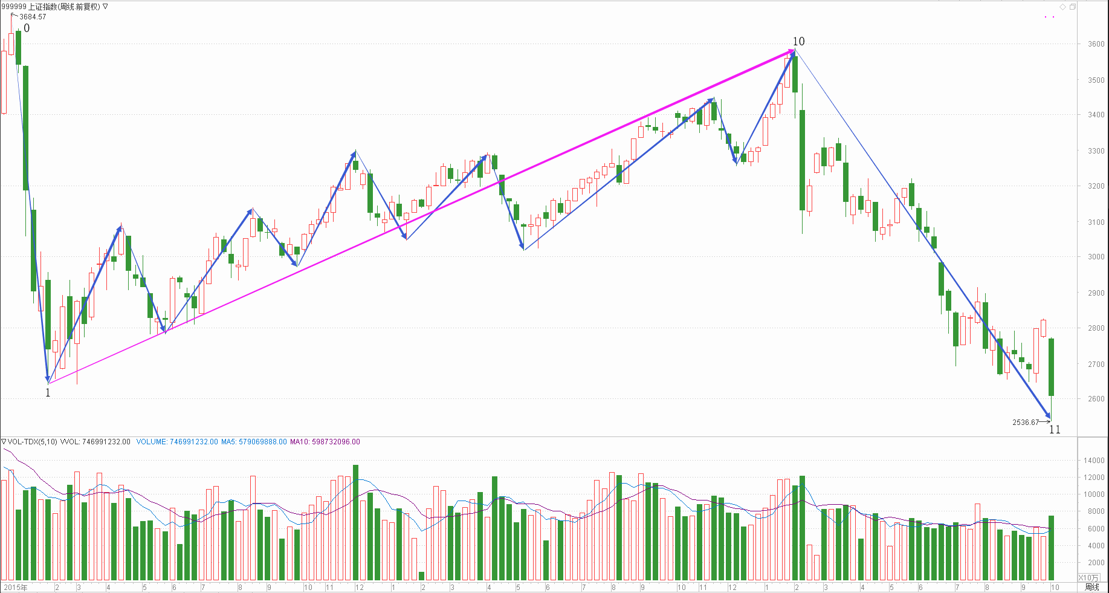1109x593 pixels.
Task: Click the 2536.67 low price marker
Action: click(x=1026, y=423)
